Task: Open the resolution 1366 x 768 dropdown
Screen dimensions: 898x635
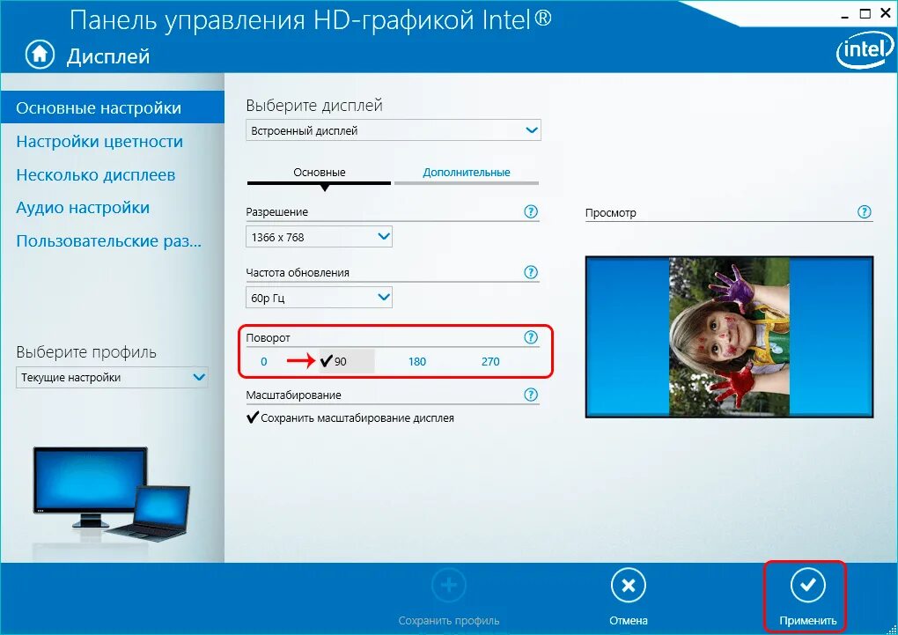Action: click(319, 237)
